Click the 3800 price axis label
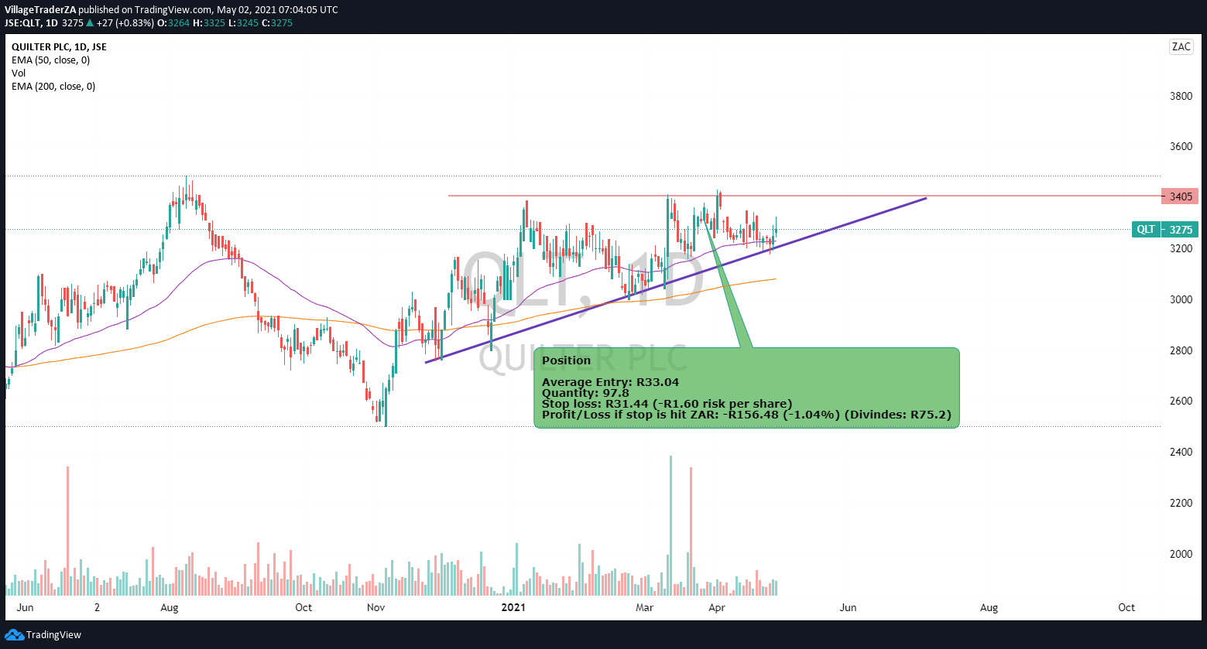 1180,97
